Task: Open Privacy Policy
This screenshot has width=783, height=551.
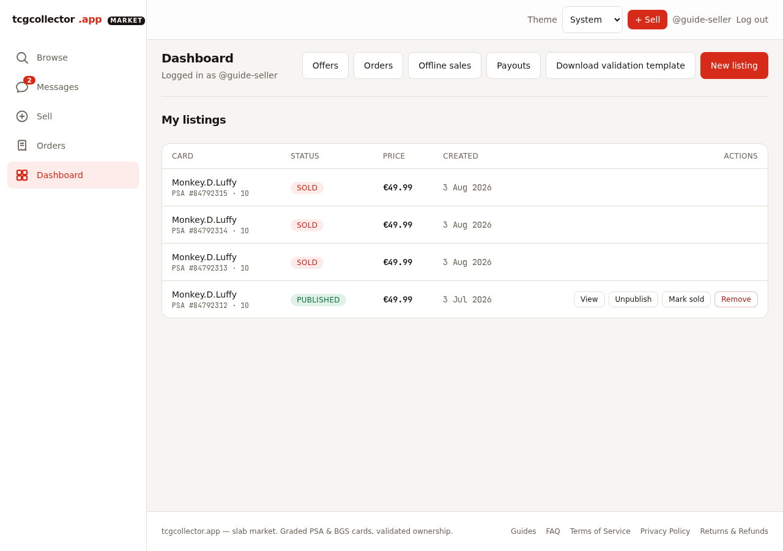Action: pos(665,531)
